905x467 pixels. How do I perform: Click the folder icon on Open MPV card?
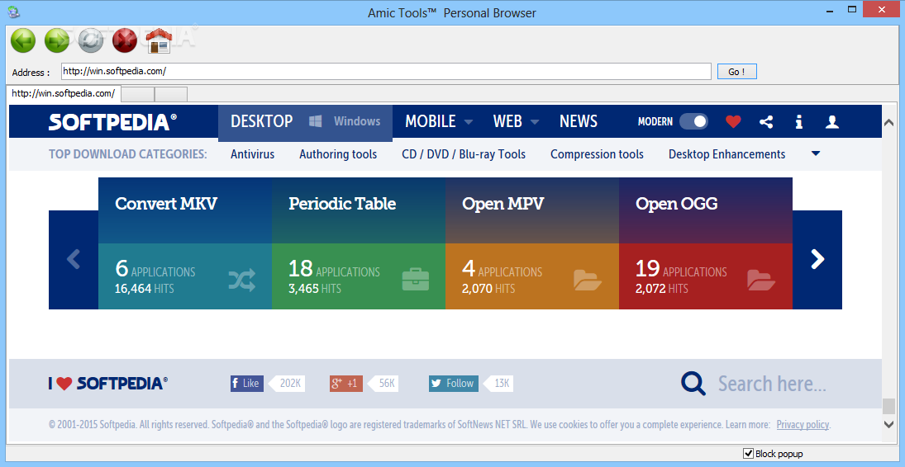tap(588, 280)
